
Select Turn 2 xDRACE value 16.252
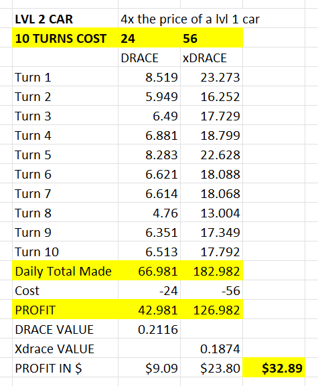(212, 96)
